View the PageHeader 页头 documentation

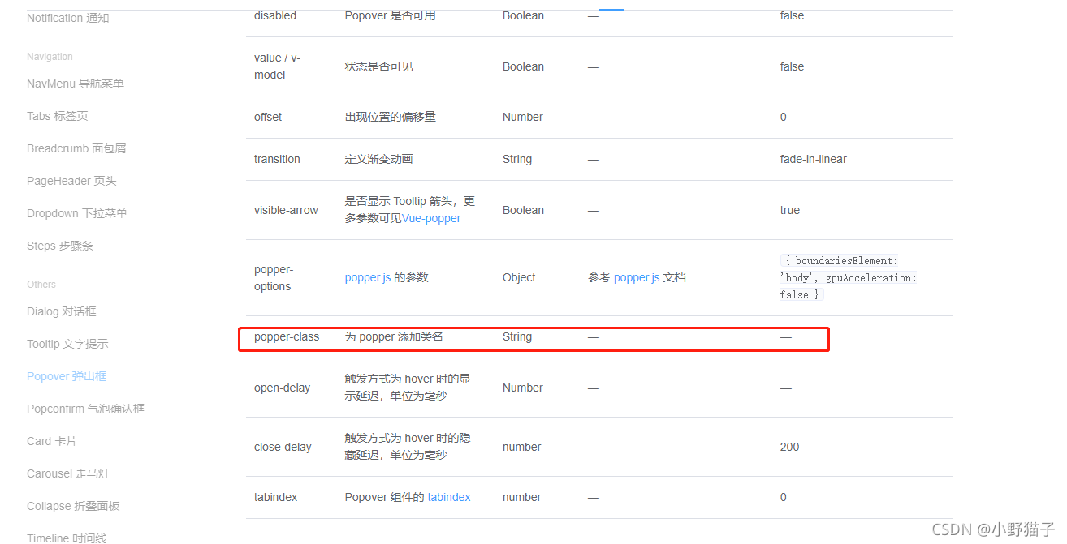point(71,180)
